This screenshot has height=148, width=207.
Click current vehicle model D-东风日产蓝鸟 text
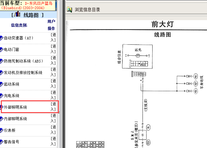pyautogui.click(x=28, y=5)
